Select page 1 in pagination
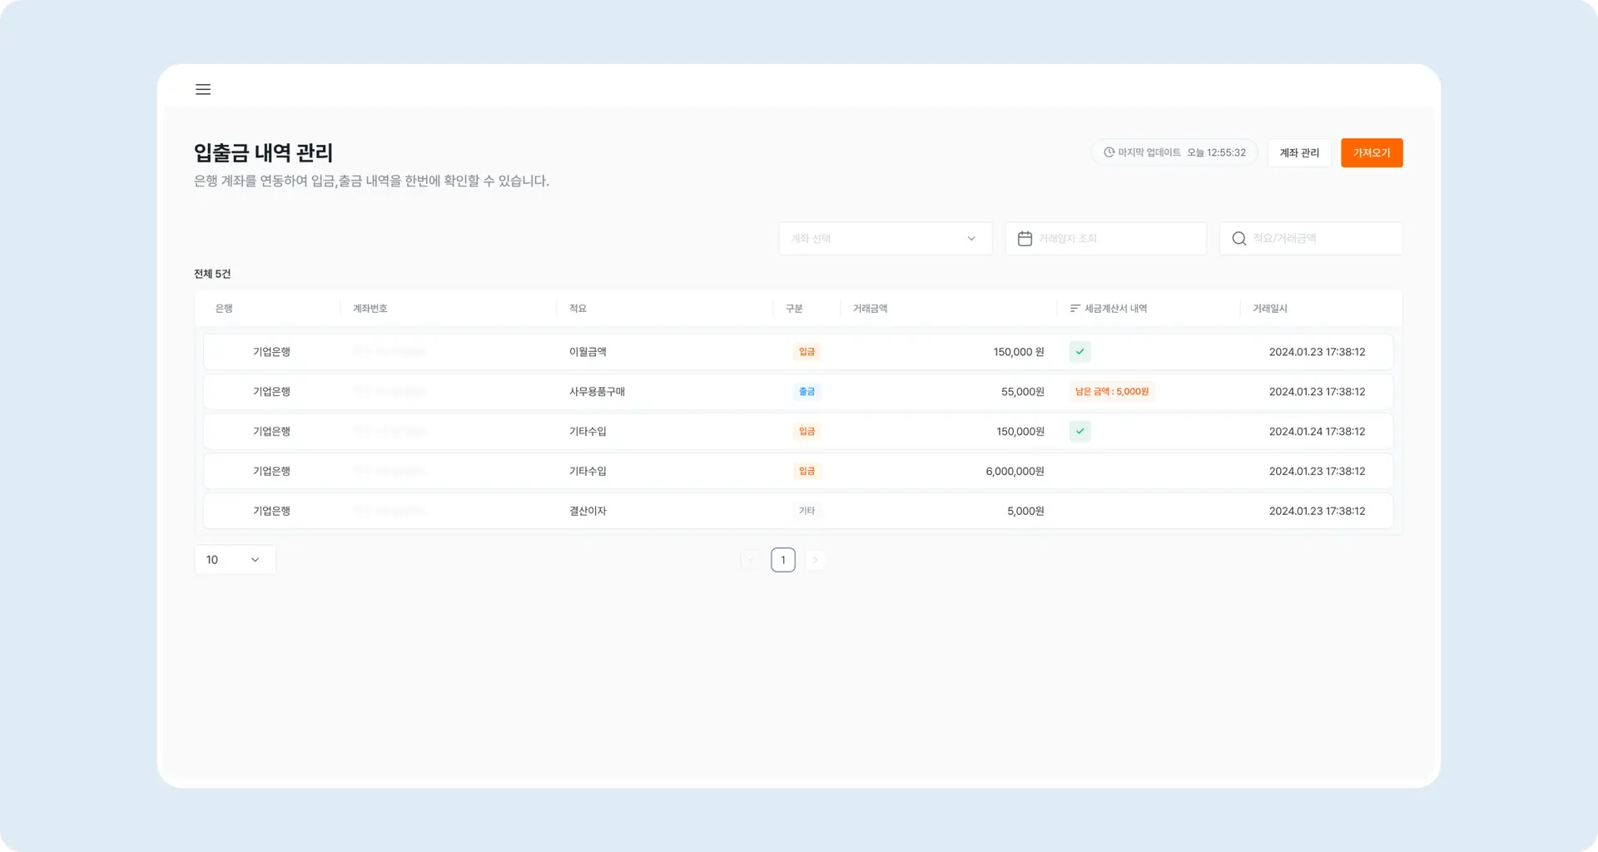Viewport: 1598px width, 852px height. tap(782, 560)
